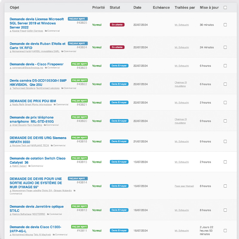Click the user icon beside Hakim Sayyari
This screenshot has height=239, width=239.
[11, 166]
